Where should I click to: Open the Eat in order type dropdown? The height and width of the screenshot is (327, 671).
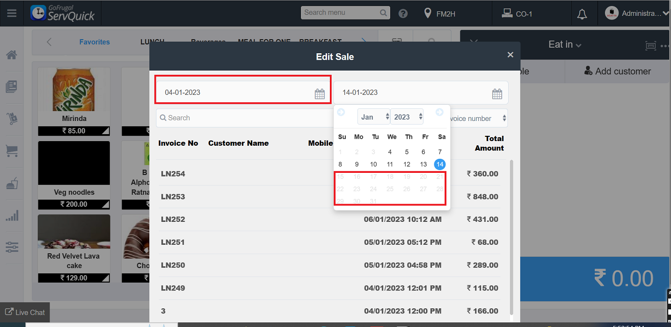tap(565, 44)
